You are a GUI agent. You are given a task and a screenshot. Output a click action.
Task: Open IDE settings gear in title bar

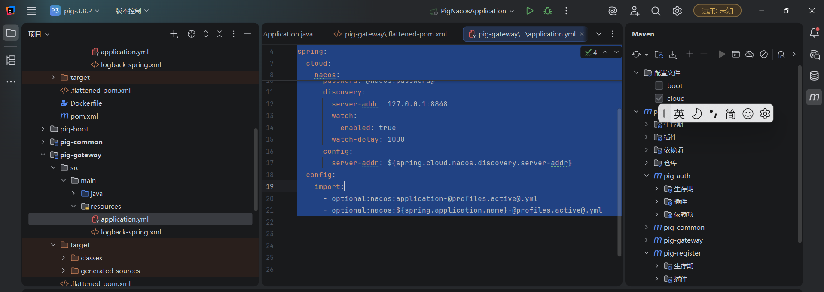(677, 11)
